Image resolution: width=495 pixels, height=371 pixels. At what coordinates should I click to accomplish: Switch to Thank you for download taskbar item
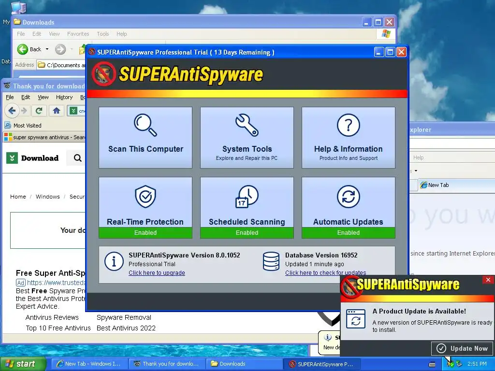(168, 364)
